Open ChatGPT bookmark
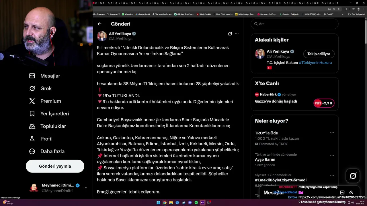This screenshot has height=206, width=367. click(328, 14)
